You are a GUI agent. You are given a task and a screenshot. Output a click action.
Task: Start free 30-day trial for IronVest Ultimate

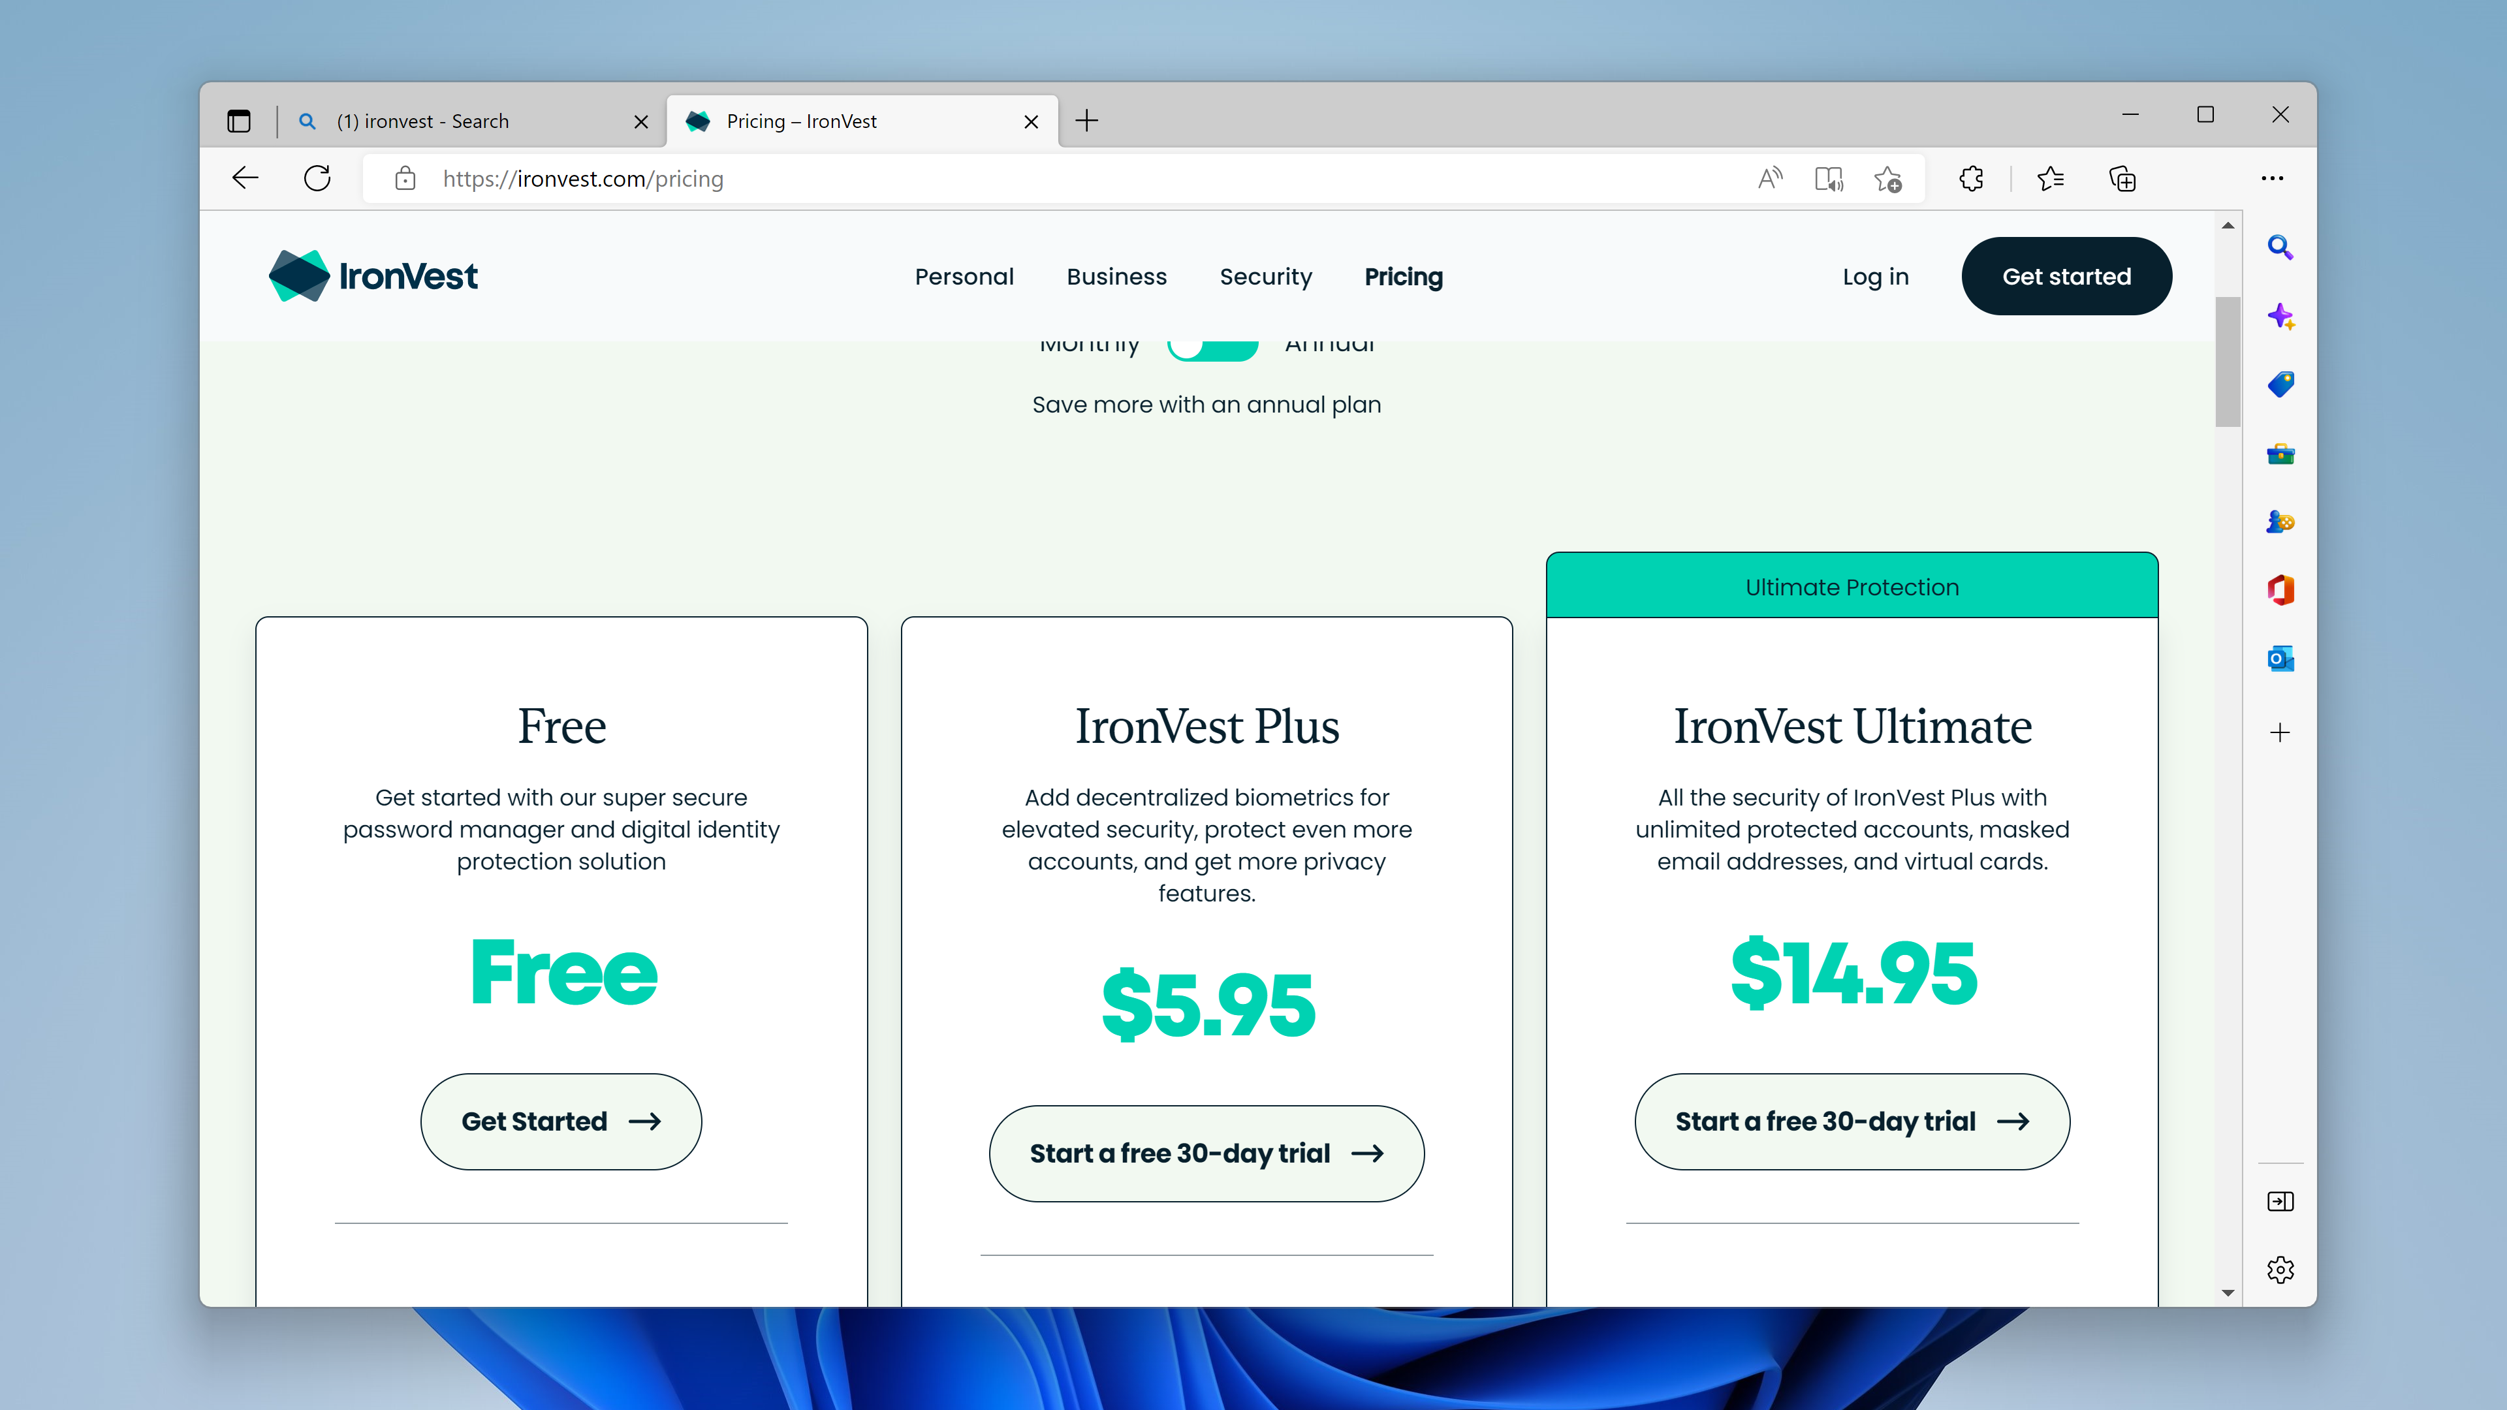point(1852,1121)
